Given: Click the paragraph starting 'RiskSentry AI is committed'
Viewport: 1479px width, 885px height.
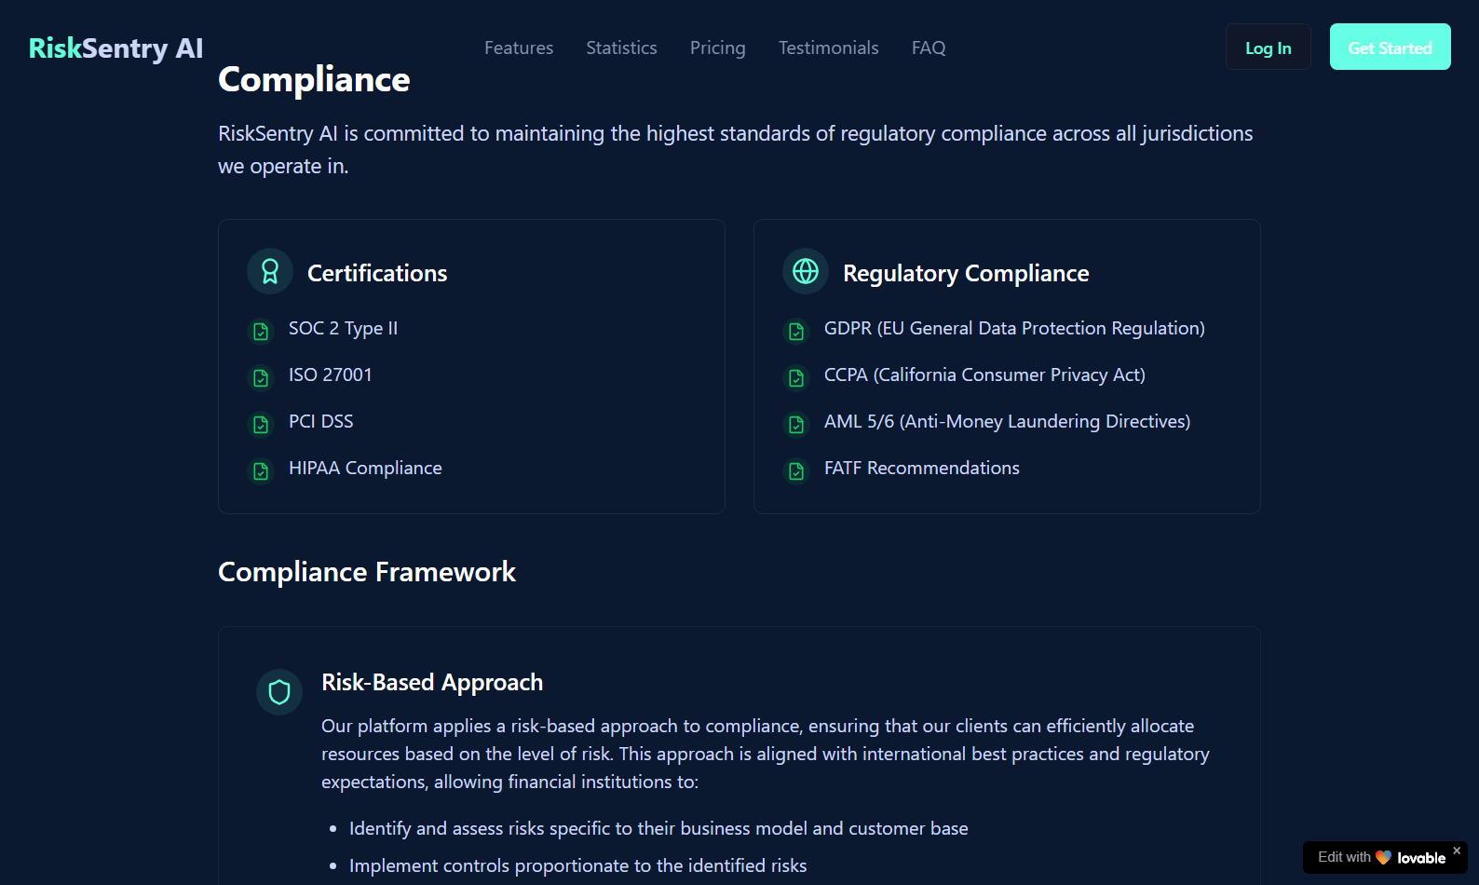Looking at the screenshot, I should (736, 150).
